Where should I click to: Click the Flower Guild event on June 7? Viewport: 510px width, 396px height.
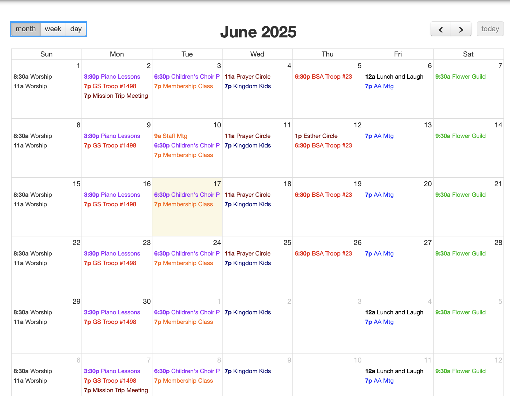click(460, 77)
